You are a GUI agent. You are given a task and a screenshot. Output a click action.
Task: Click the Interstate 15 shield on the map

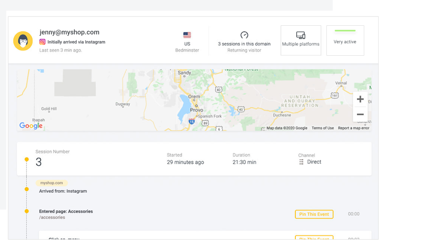(x=192, y=122)
